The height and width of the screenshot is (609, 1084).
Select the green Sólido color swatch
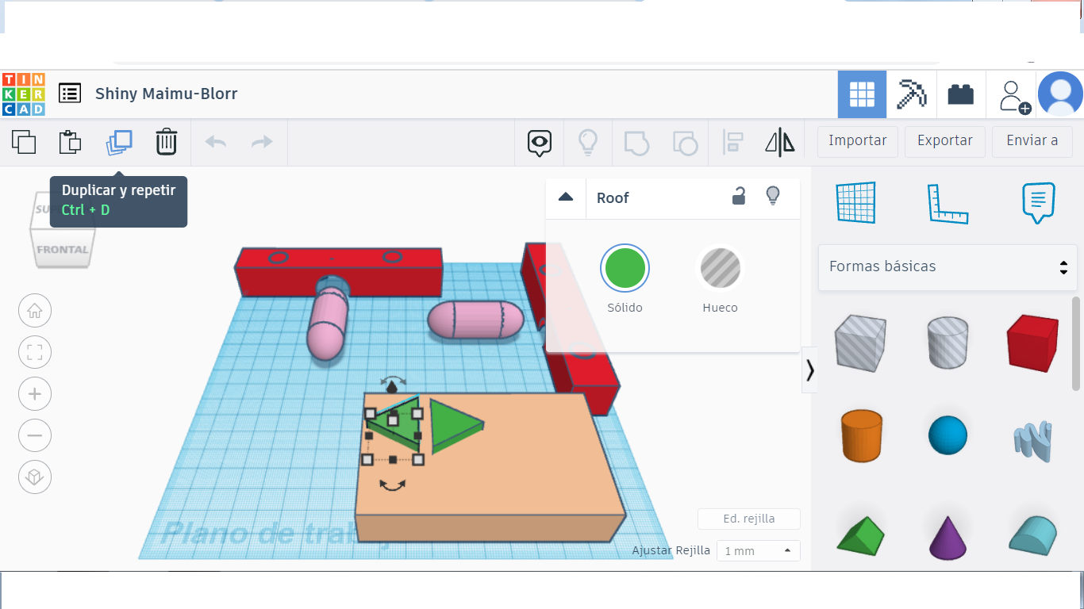tap(625, 268)
